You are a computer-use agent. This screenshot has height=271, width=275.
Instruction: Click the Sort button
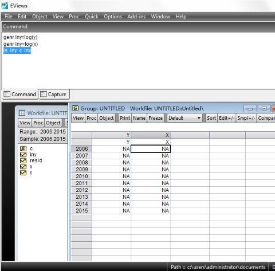pos(211,118)
